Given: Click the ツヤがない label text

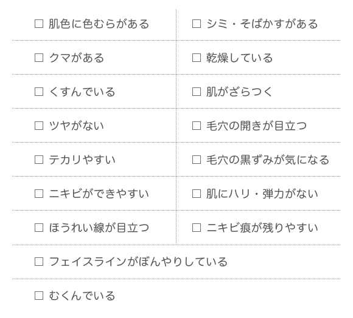Looking at the screenshot, I should click(x=77, y=126).
